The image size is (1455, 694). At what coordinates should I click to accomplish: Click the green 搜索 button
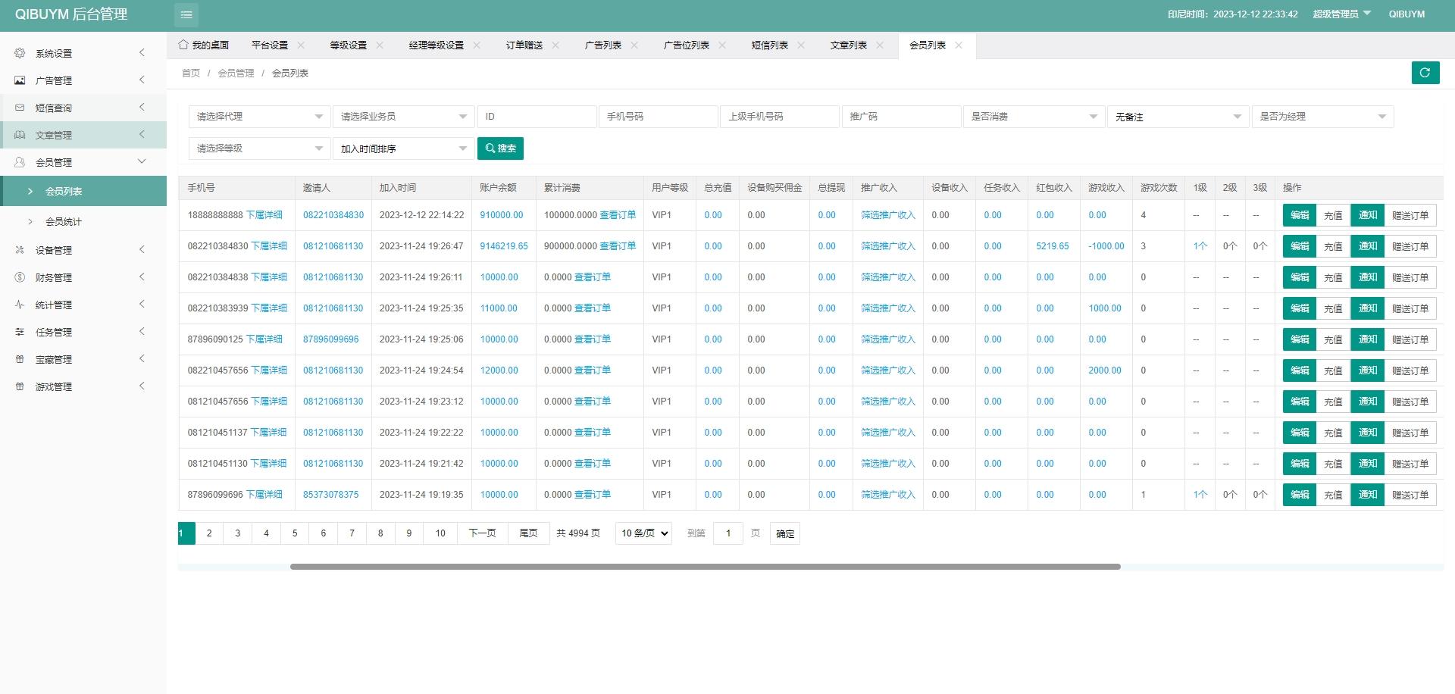point(500,148)
